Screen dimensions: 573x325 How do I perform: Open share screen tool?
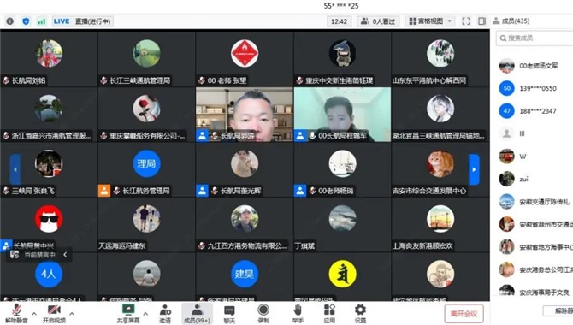coord(128,314)
